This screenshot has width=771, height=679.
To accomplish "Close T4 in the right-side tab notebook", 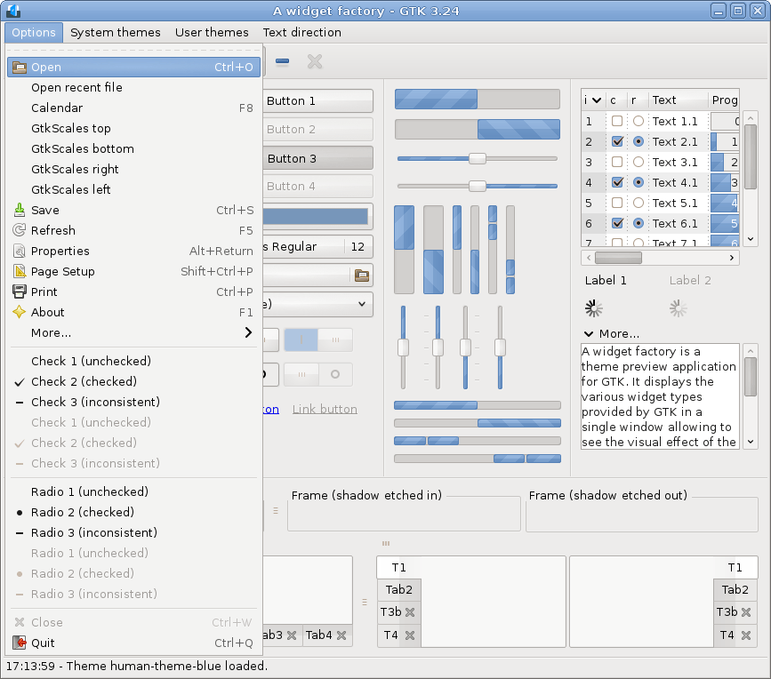I will [x=746, y=635].
